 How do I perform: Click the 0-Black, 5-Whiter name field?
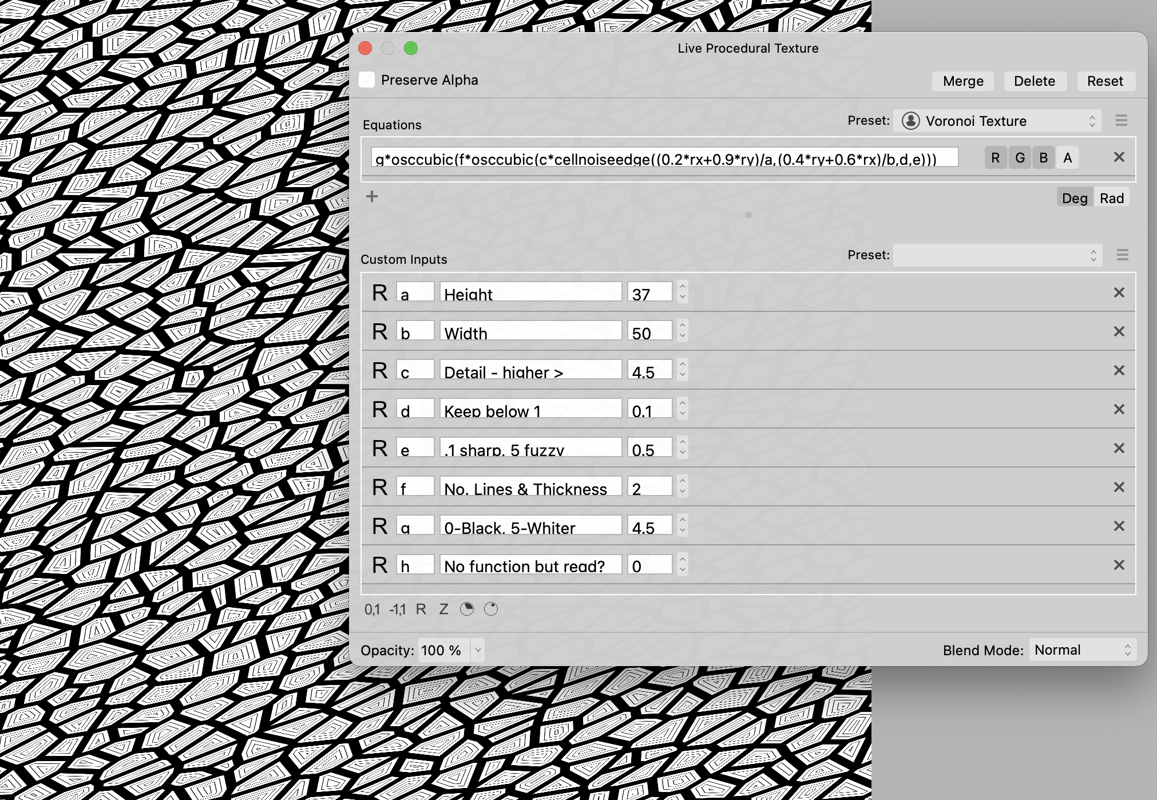[530, 525]
